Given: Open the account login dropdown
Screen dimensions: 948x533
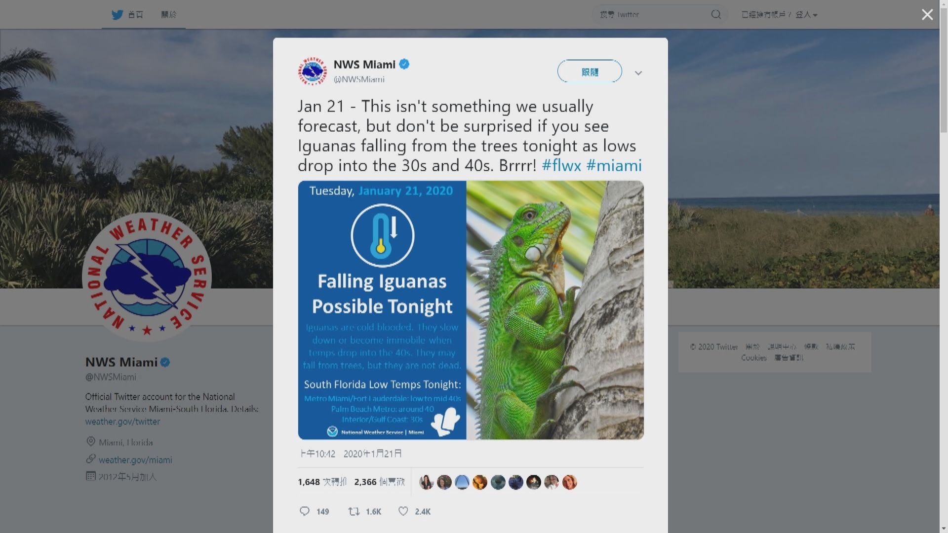Looking at the screenshot, I should click(779, 15).
